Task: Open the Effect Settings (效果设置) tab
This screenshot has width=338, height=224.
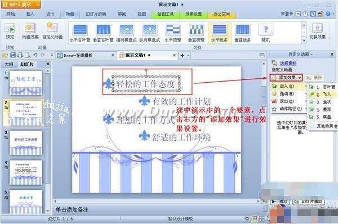Action: point(194,14)
